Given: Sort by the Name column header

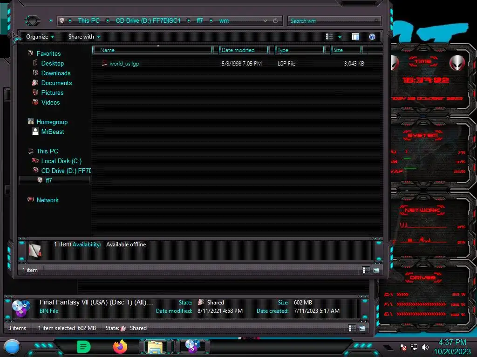Looking at the screenshot, I should tap(152, 50).
